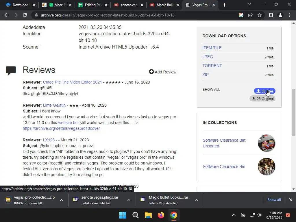The height and width of the screenshot is (222, 296).
Task: Show hidden system tray icons
Action: click(234, 215)
